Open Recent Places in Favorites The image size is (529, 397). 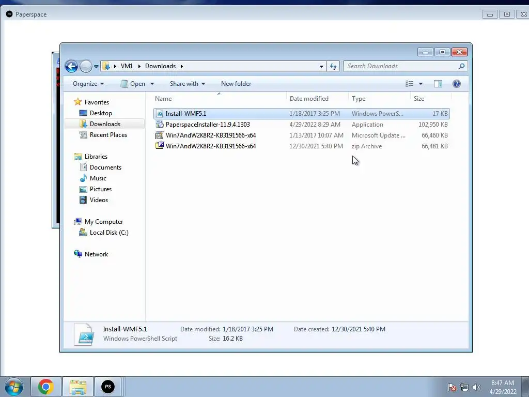(x=108, y=135)
